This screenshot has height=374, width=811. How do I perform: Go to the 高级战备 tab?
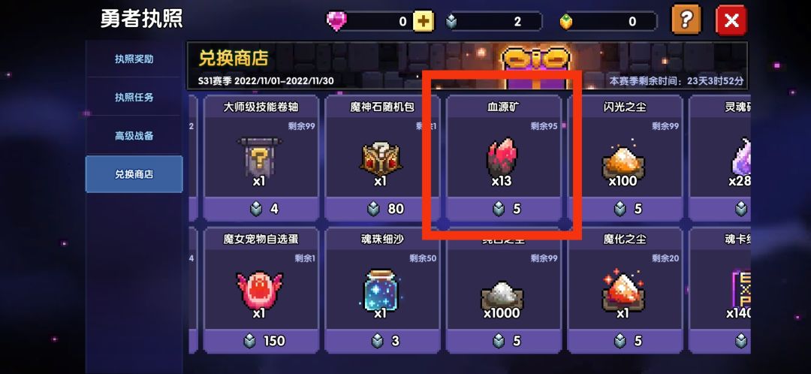[134, 136]
